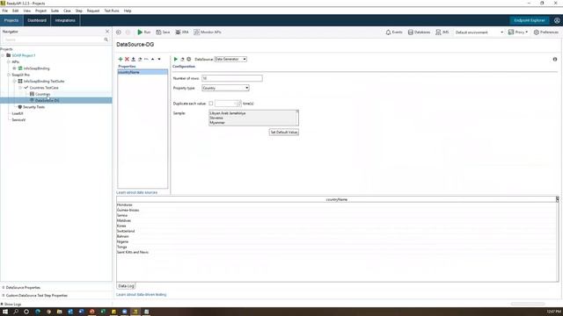This screenshot has width=563, height=316.
Task: Click the Duplicate times spinner arrows
Action: pyautogui.click(x=239, y=104)
